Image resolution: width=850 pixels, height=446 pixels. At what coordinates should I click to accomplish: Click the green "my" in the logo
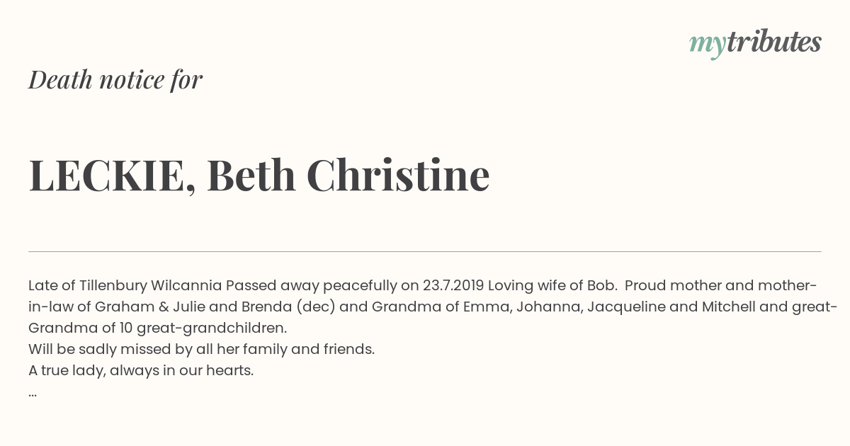707,45
